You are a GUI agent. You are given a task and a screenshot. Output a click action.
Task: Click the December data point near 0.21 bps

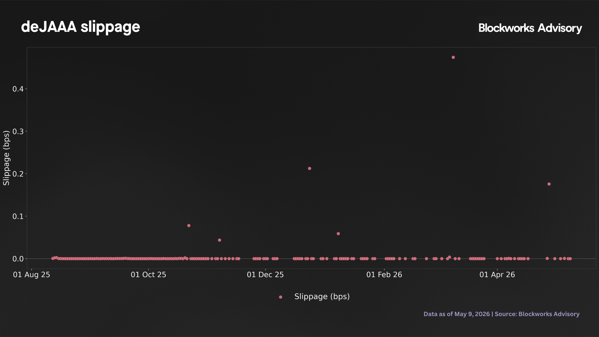pyautogui.click(x=309, y=168)
